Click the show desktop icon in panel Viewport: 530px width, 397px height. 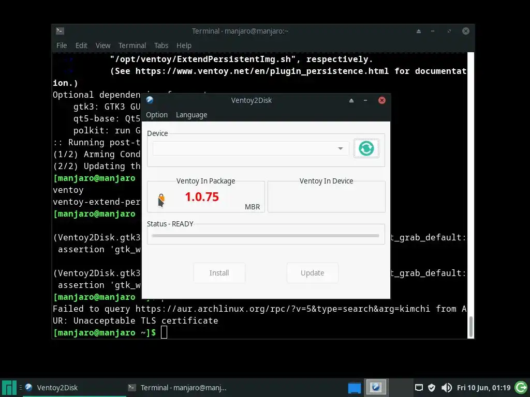click(354, 388)
